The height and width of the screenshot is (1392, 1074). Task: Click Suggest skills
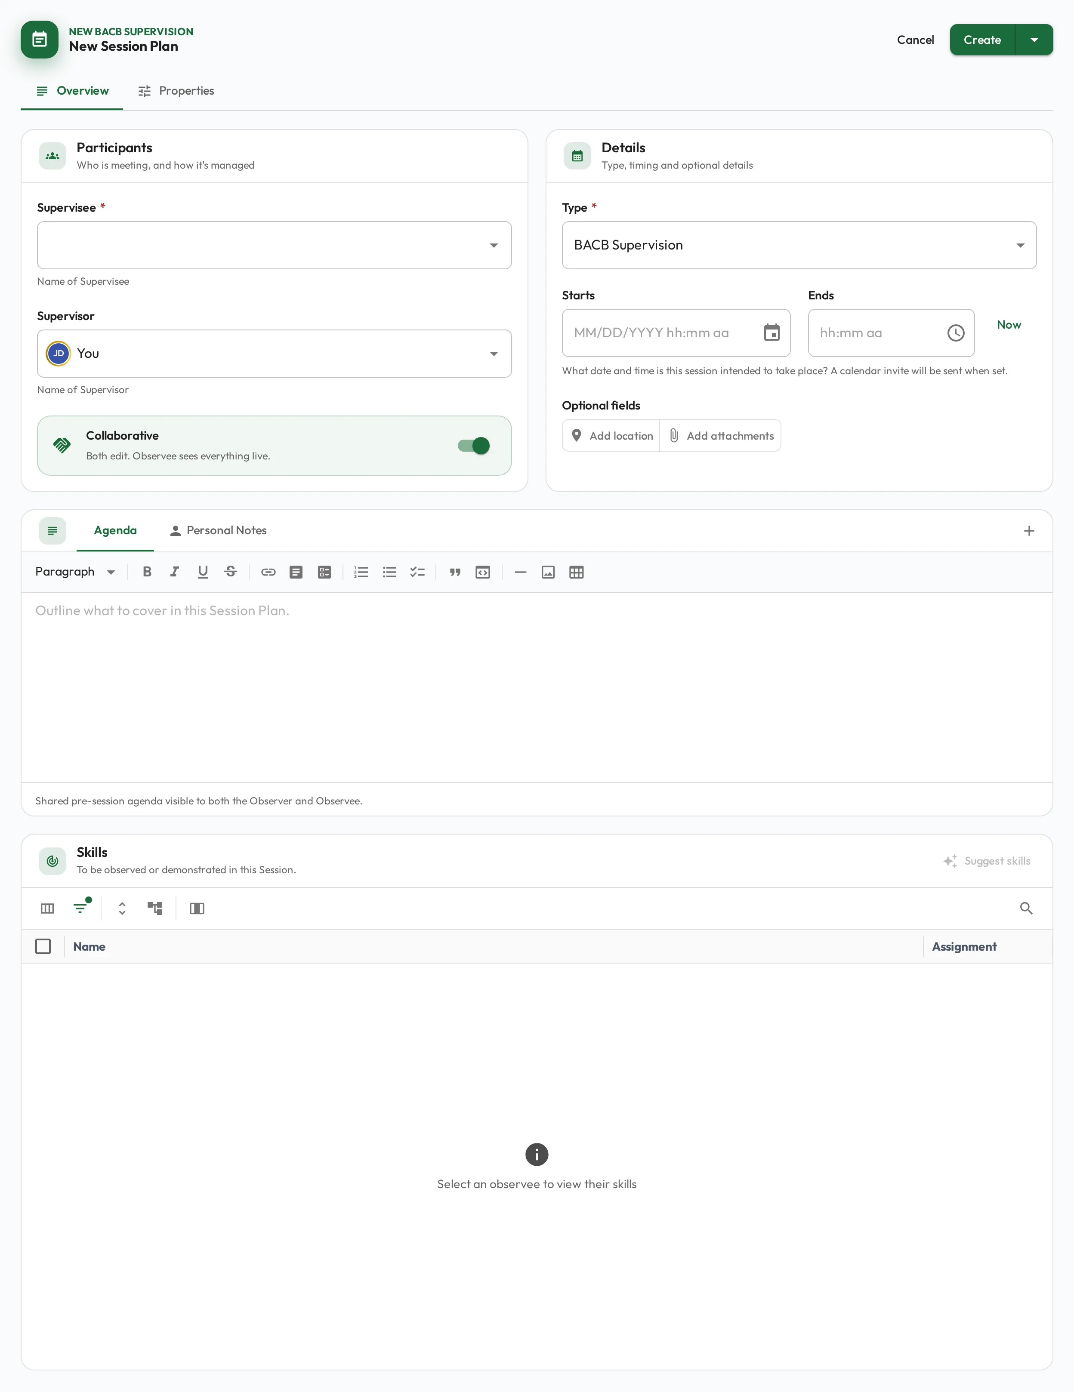[x=987, y=861]
